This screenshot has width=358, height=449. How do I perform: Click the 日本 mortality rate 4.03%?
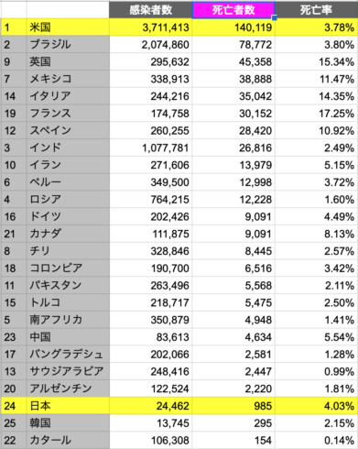pyautogui.click(x=317, y=406)
